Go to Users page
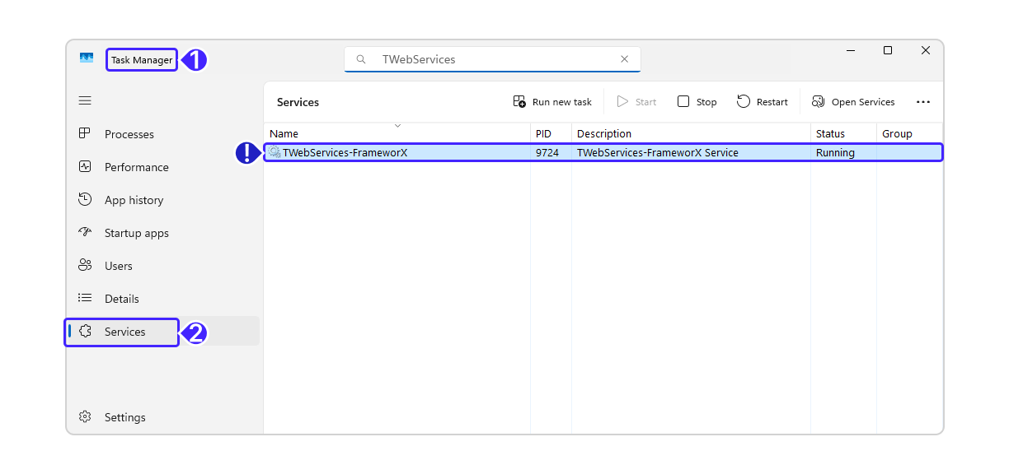This screenshot has height=474, width=1009. 119,266
